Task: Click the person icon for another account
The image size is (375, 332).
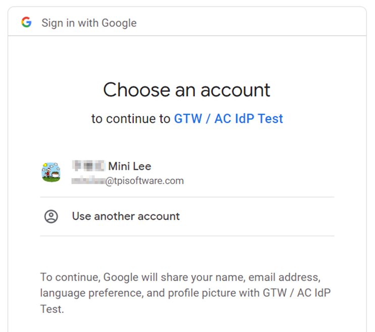Action: 51,216
